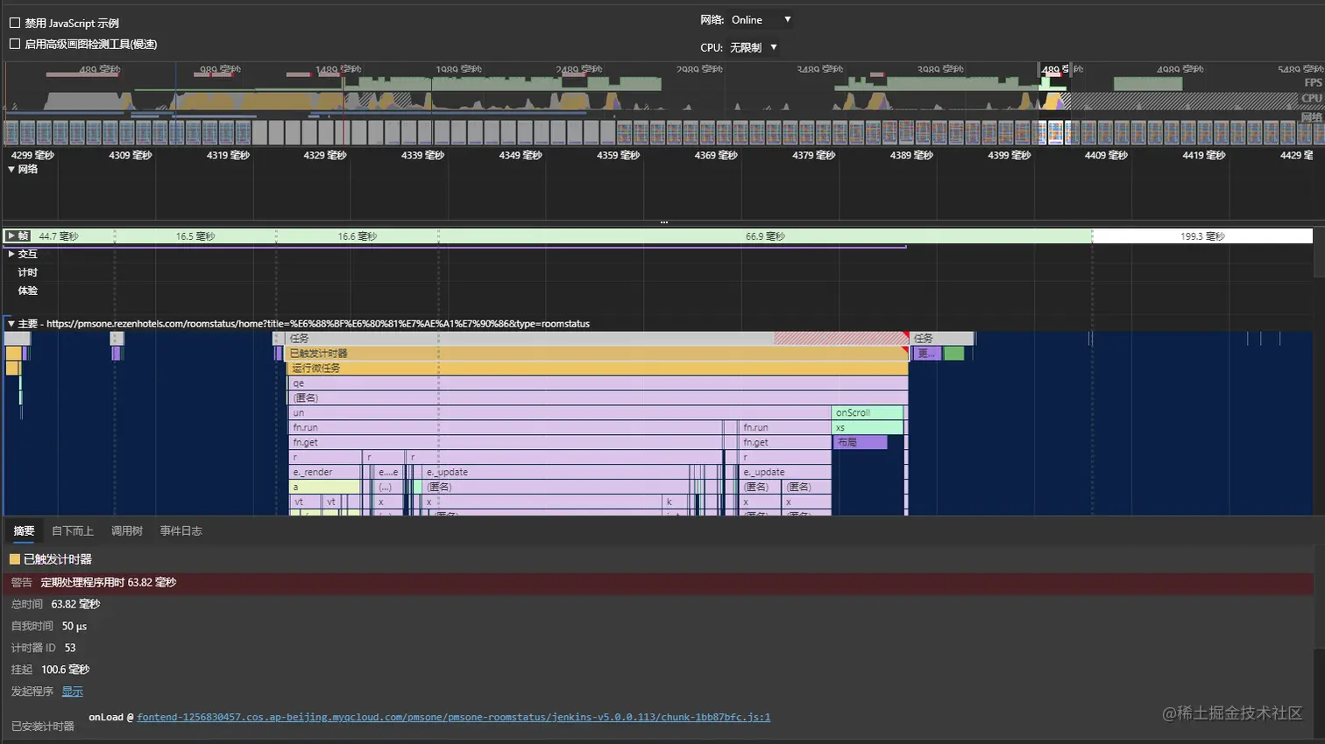Select the 199.3 毫秒 frame
The image size is (1325, 744).
[1202, 236]
